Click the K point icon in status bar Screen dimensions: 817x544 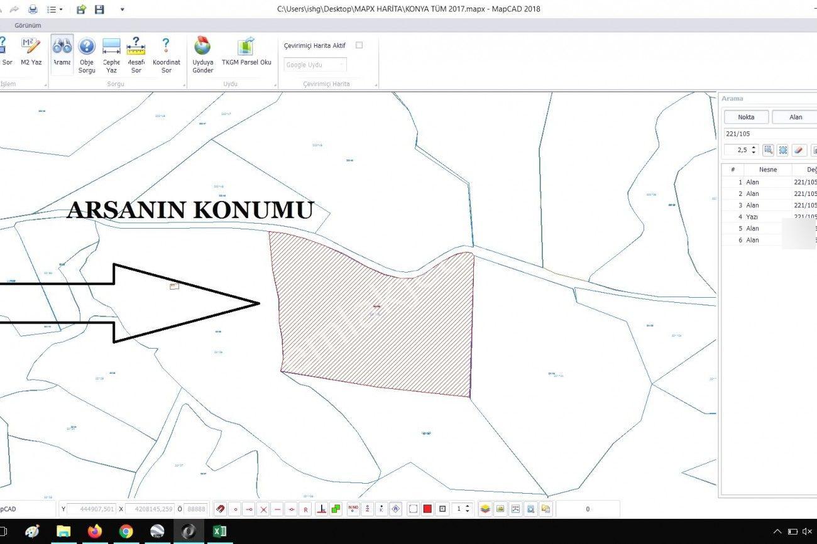381,509
